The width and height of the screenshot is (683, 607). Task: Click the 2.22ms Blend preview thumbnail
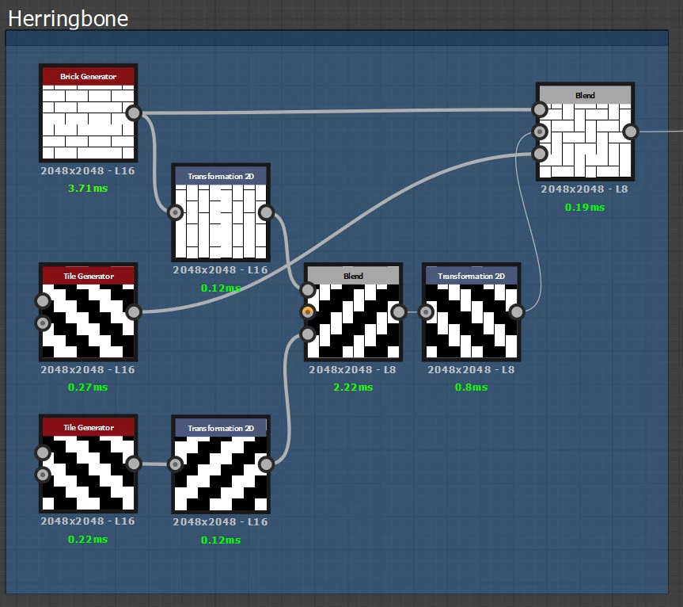pos(353,321)
